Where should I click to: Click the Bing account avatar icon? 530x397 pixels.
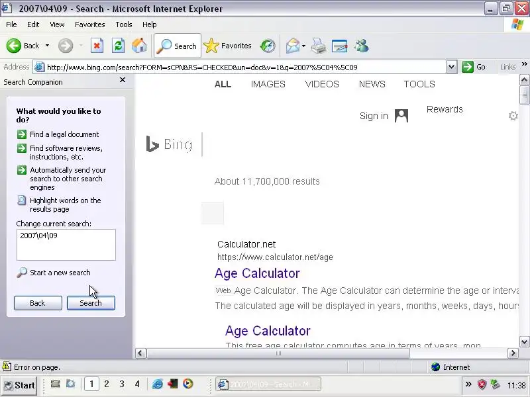click(x=401, y=116)
